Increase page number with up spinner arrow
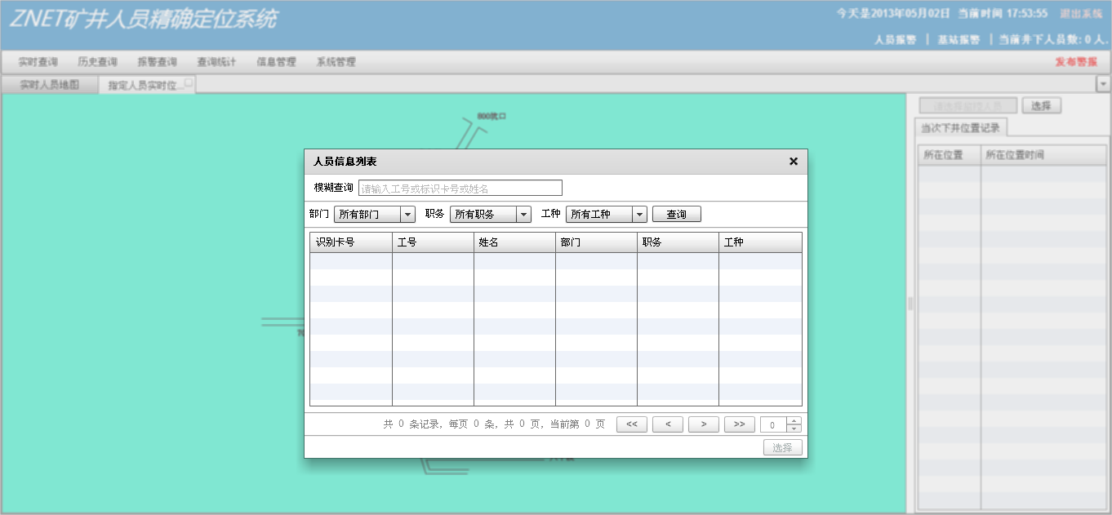 click(x=794, y=421)
